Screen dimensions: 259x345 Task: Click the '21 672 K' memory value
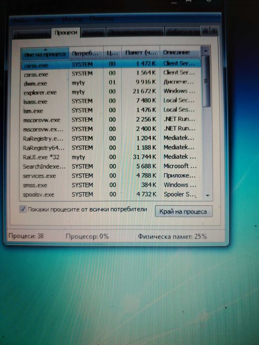click(x=144, y=91)
